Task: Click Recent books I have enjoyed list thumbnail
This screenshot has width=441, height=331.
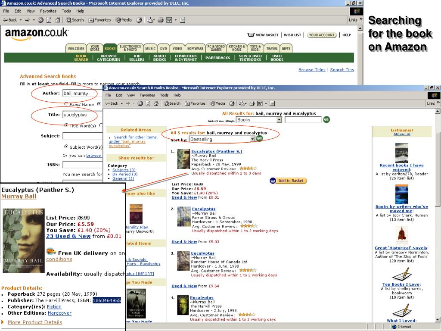Action: [402, 153]
